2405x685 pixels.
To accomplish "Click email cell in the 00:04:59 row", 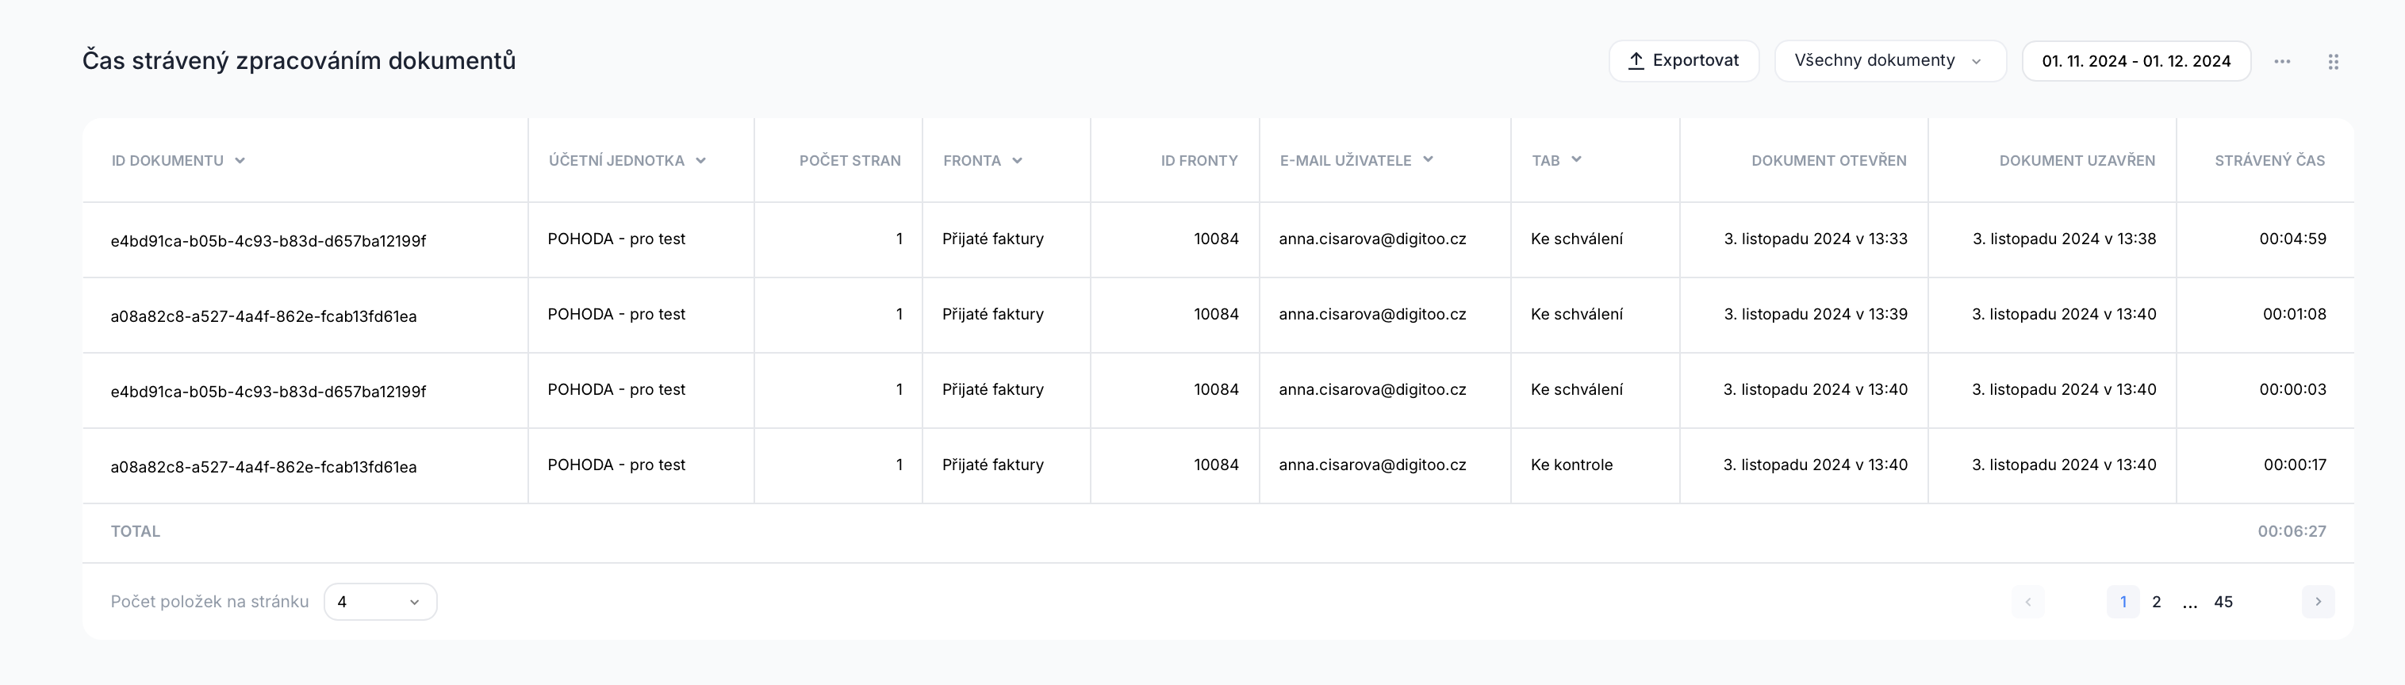I will [1372, 239].
